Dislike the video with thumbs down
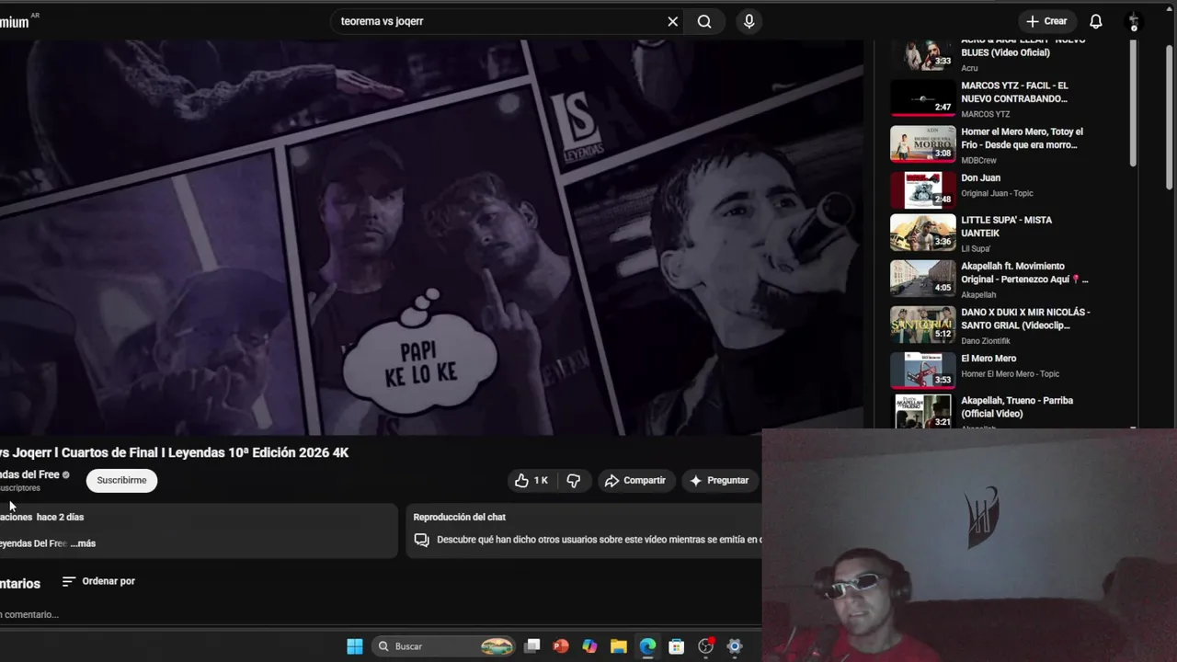Image resolution: width=1177 pixels, height=662 pixels. 574,480
